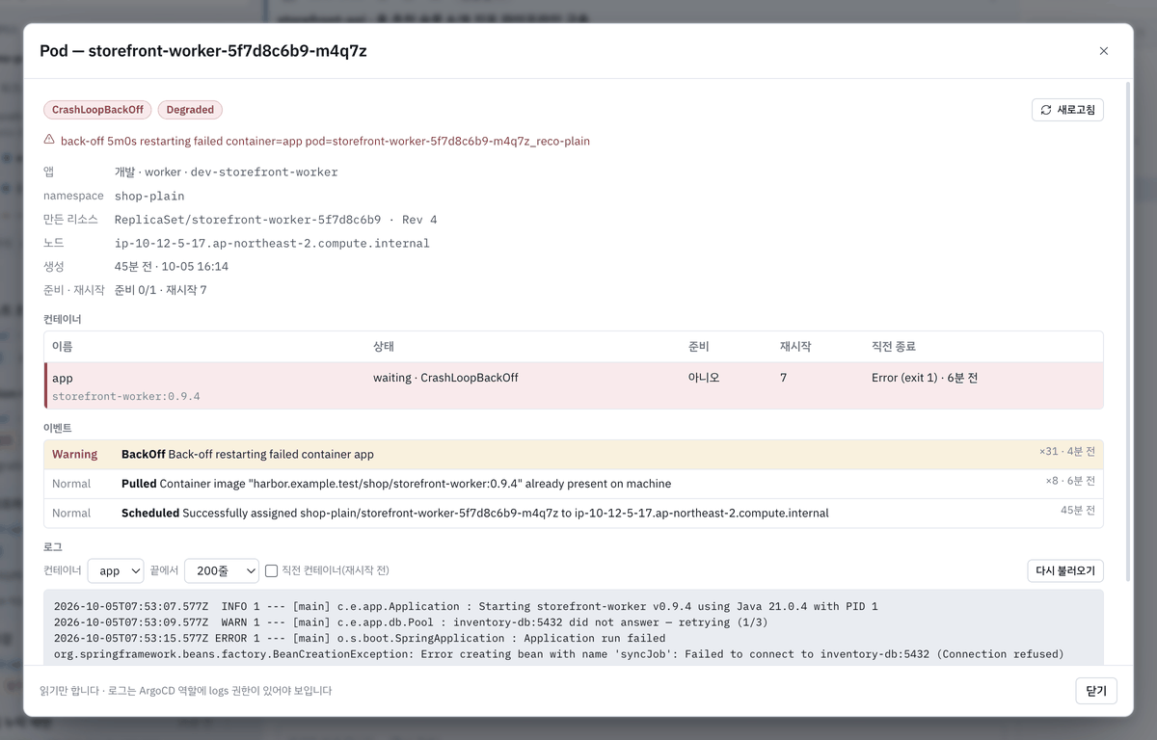Viewport: 1157px width, 740px height.
Task: Click the 직전 종료 column header
Action: click(894, 347)
